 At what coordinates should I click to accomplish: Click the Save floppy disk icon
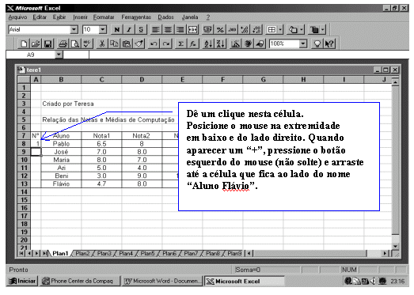(47, 43)
